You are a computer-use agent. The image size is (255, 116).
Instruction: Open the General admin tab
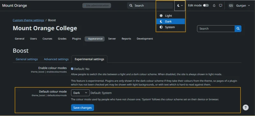19,39
